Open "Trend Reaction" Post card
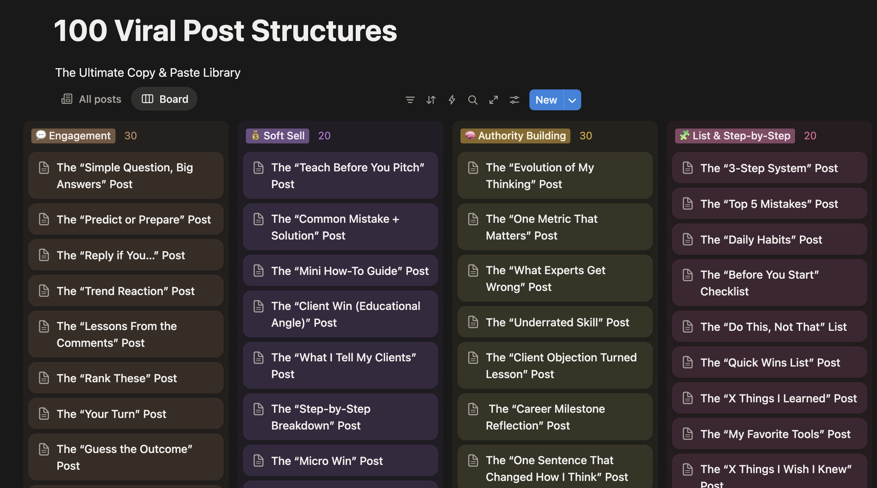Image resolution: width=877 pixels, height=488 pixels. [126, 291]
